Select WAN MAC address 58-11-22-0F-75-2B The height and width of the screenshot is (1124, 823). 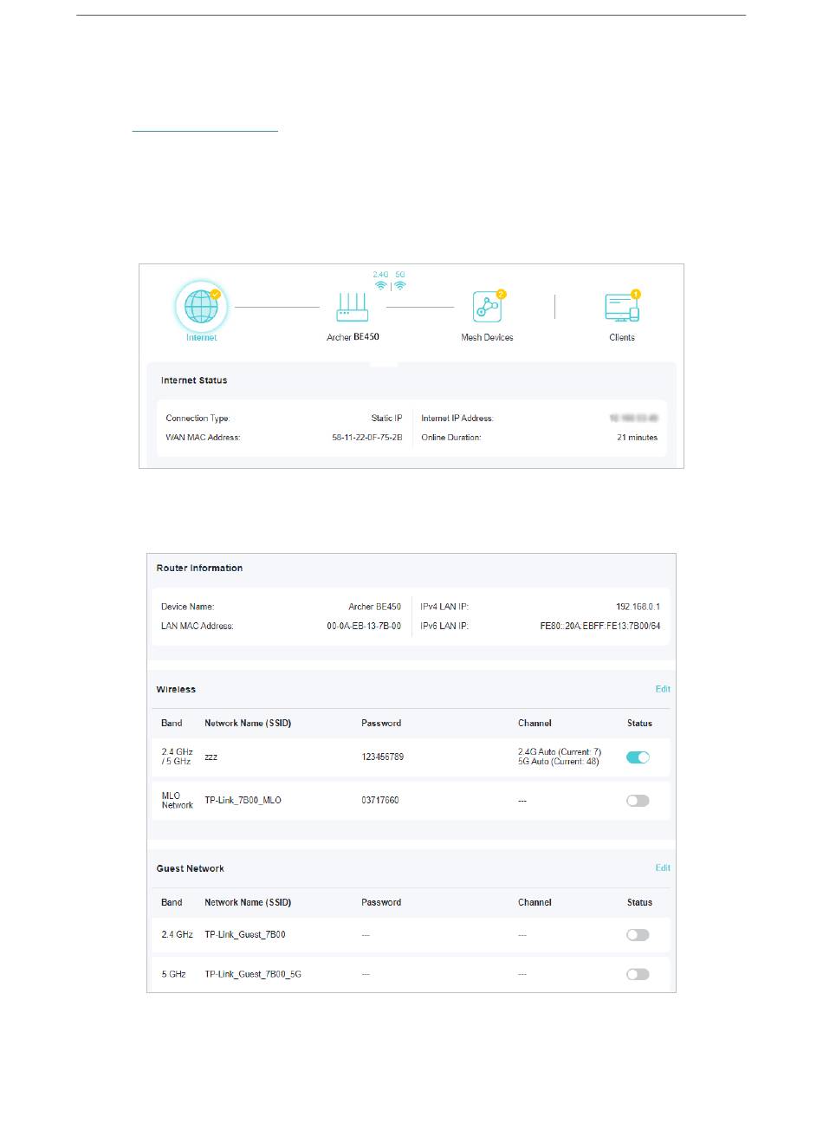pos(367,438)
